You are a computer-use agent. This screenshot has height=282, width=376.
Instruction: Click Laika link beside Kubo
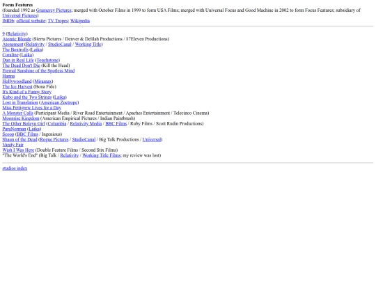[59, 97]
